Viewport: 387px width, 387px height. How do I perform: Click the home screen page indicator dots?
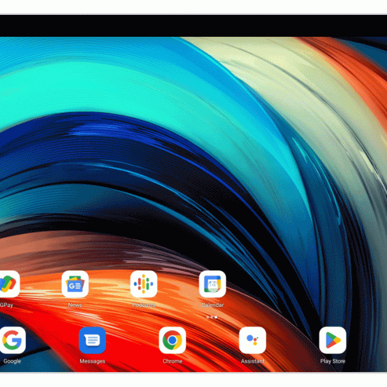pos(212,317)
